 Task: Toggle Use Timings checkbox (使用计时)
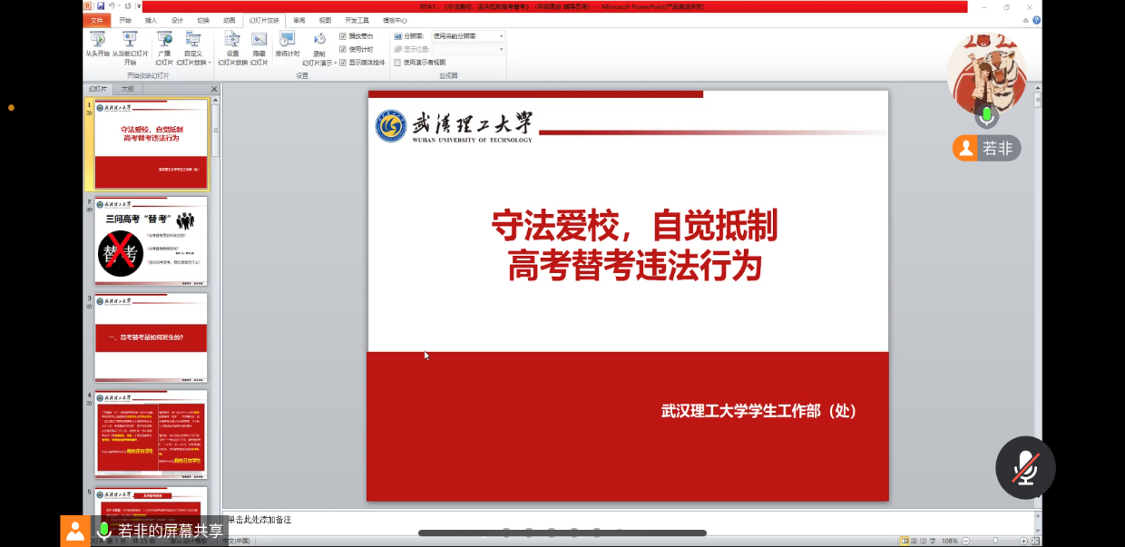(x=344, y=49)
